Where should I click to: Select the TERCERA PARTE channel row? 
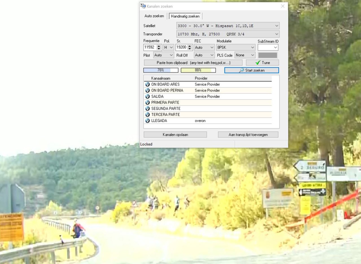click(x=208, y=115)
